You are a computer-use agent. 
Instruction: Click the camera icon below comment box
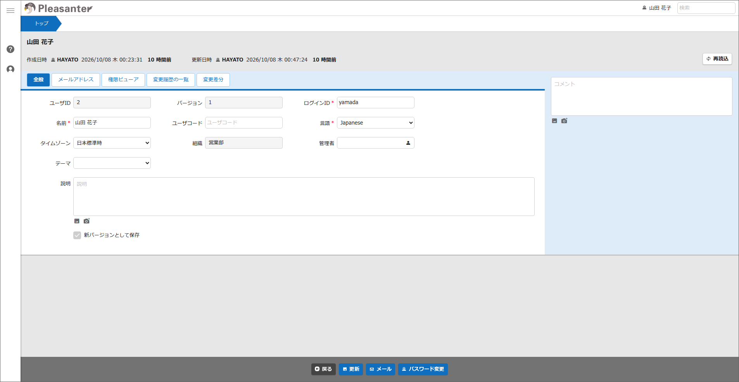[564, 121]
